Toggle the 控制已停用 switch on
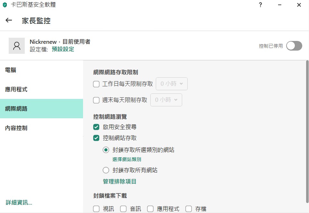 [x=294, y=46]
